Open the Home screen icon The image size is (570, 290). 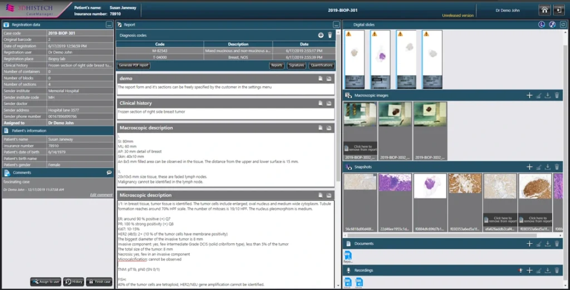(544, 10)
